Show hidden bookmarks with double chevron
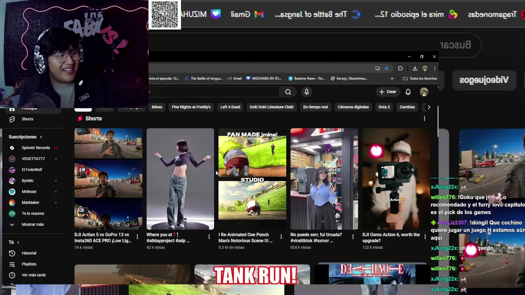The width and height of the screenshot is (525, 295). coord(392,78)
